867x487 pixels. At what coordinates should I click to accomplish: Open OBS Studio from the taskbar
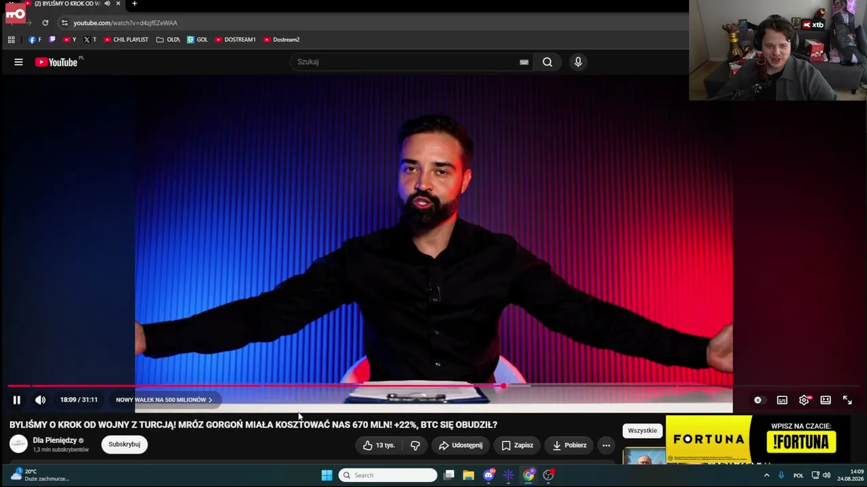[549, 476]
